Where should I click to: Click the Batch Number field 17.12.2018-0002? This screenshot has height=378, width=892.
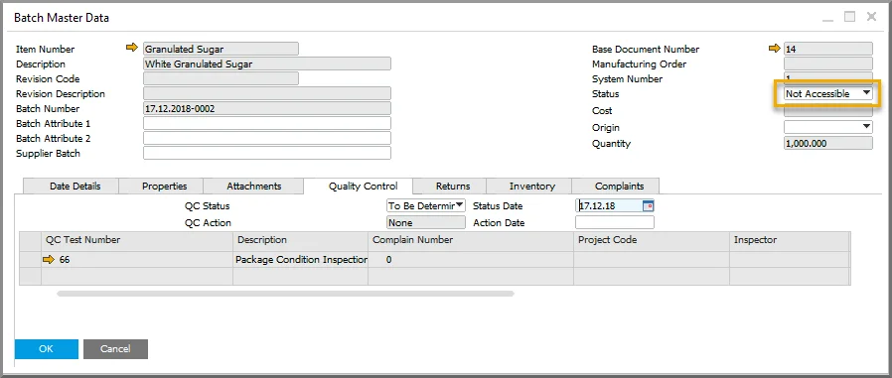[267, 108]
